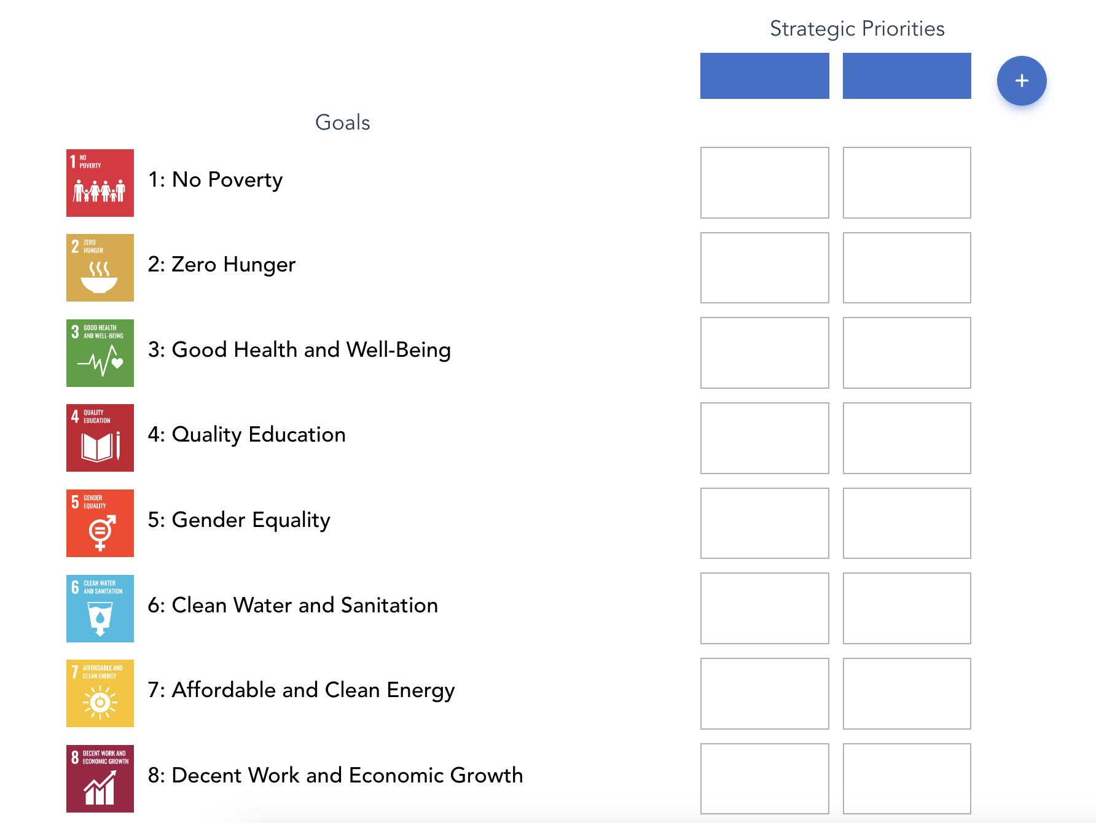The height and width of the screenshot is (823, 1096).
Task: Click the "3: Good Health and Well-Being" label
Action: click(x=299, y=350)
